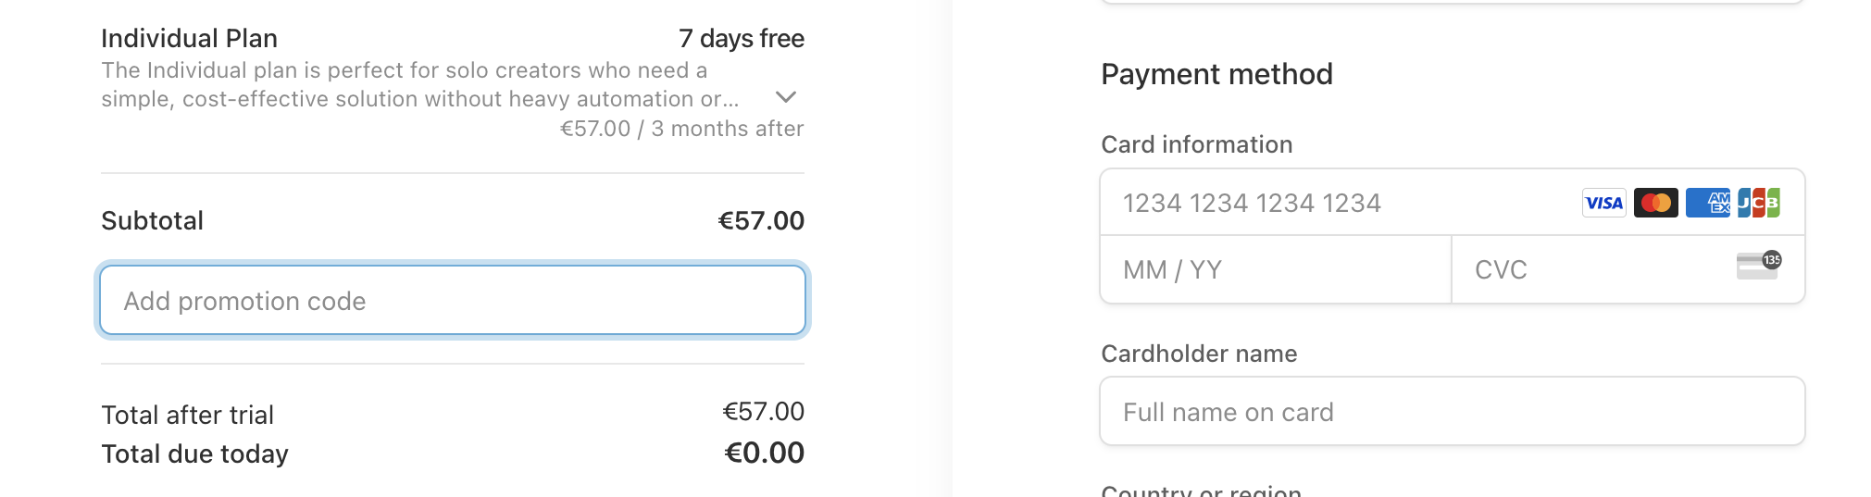Focus the Add promotion code field

(x=453, y=301)
